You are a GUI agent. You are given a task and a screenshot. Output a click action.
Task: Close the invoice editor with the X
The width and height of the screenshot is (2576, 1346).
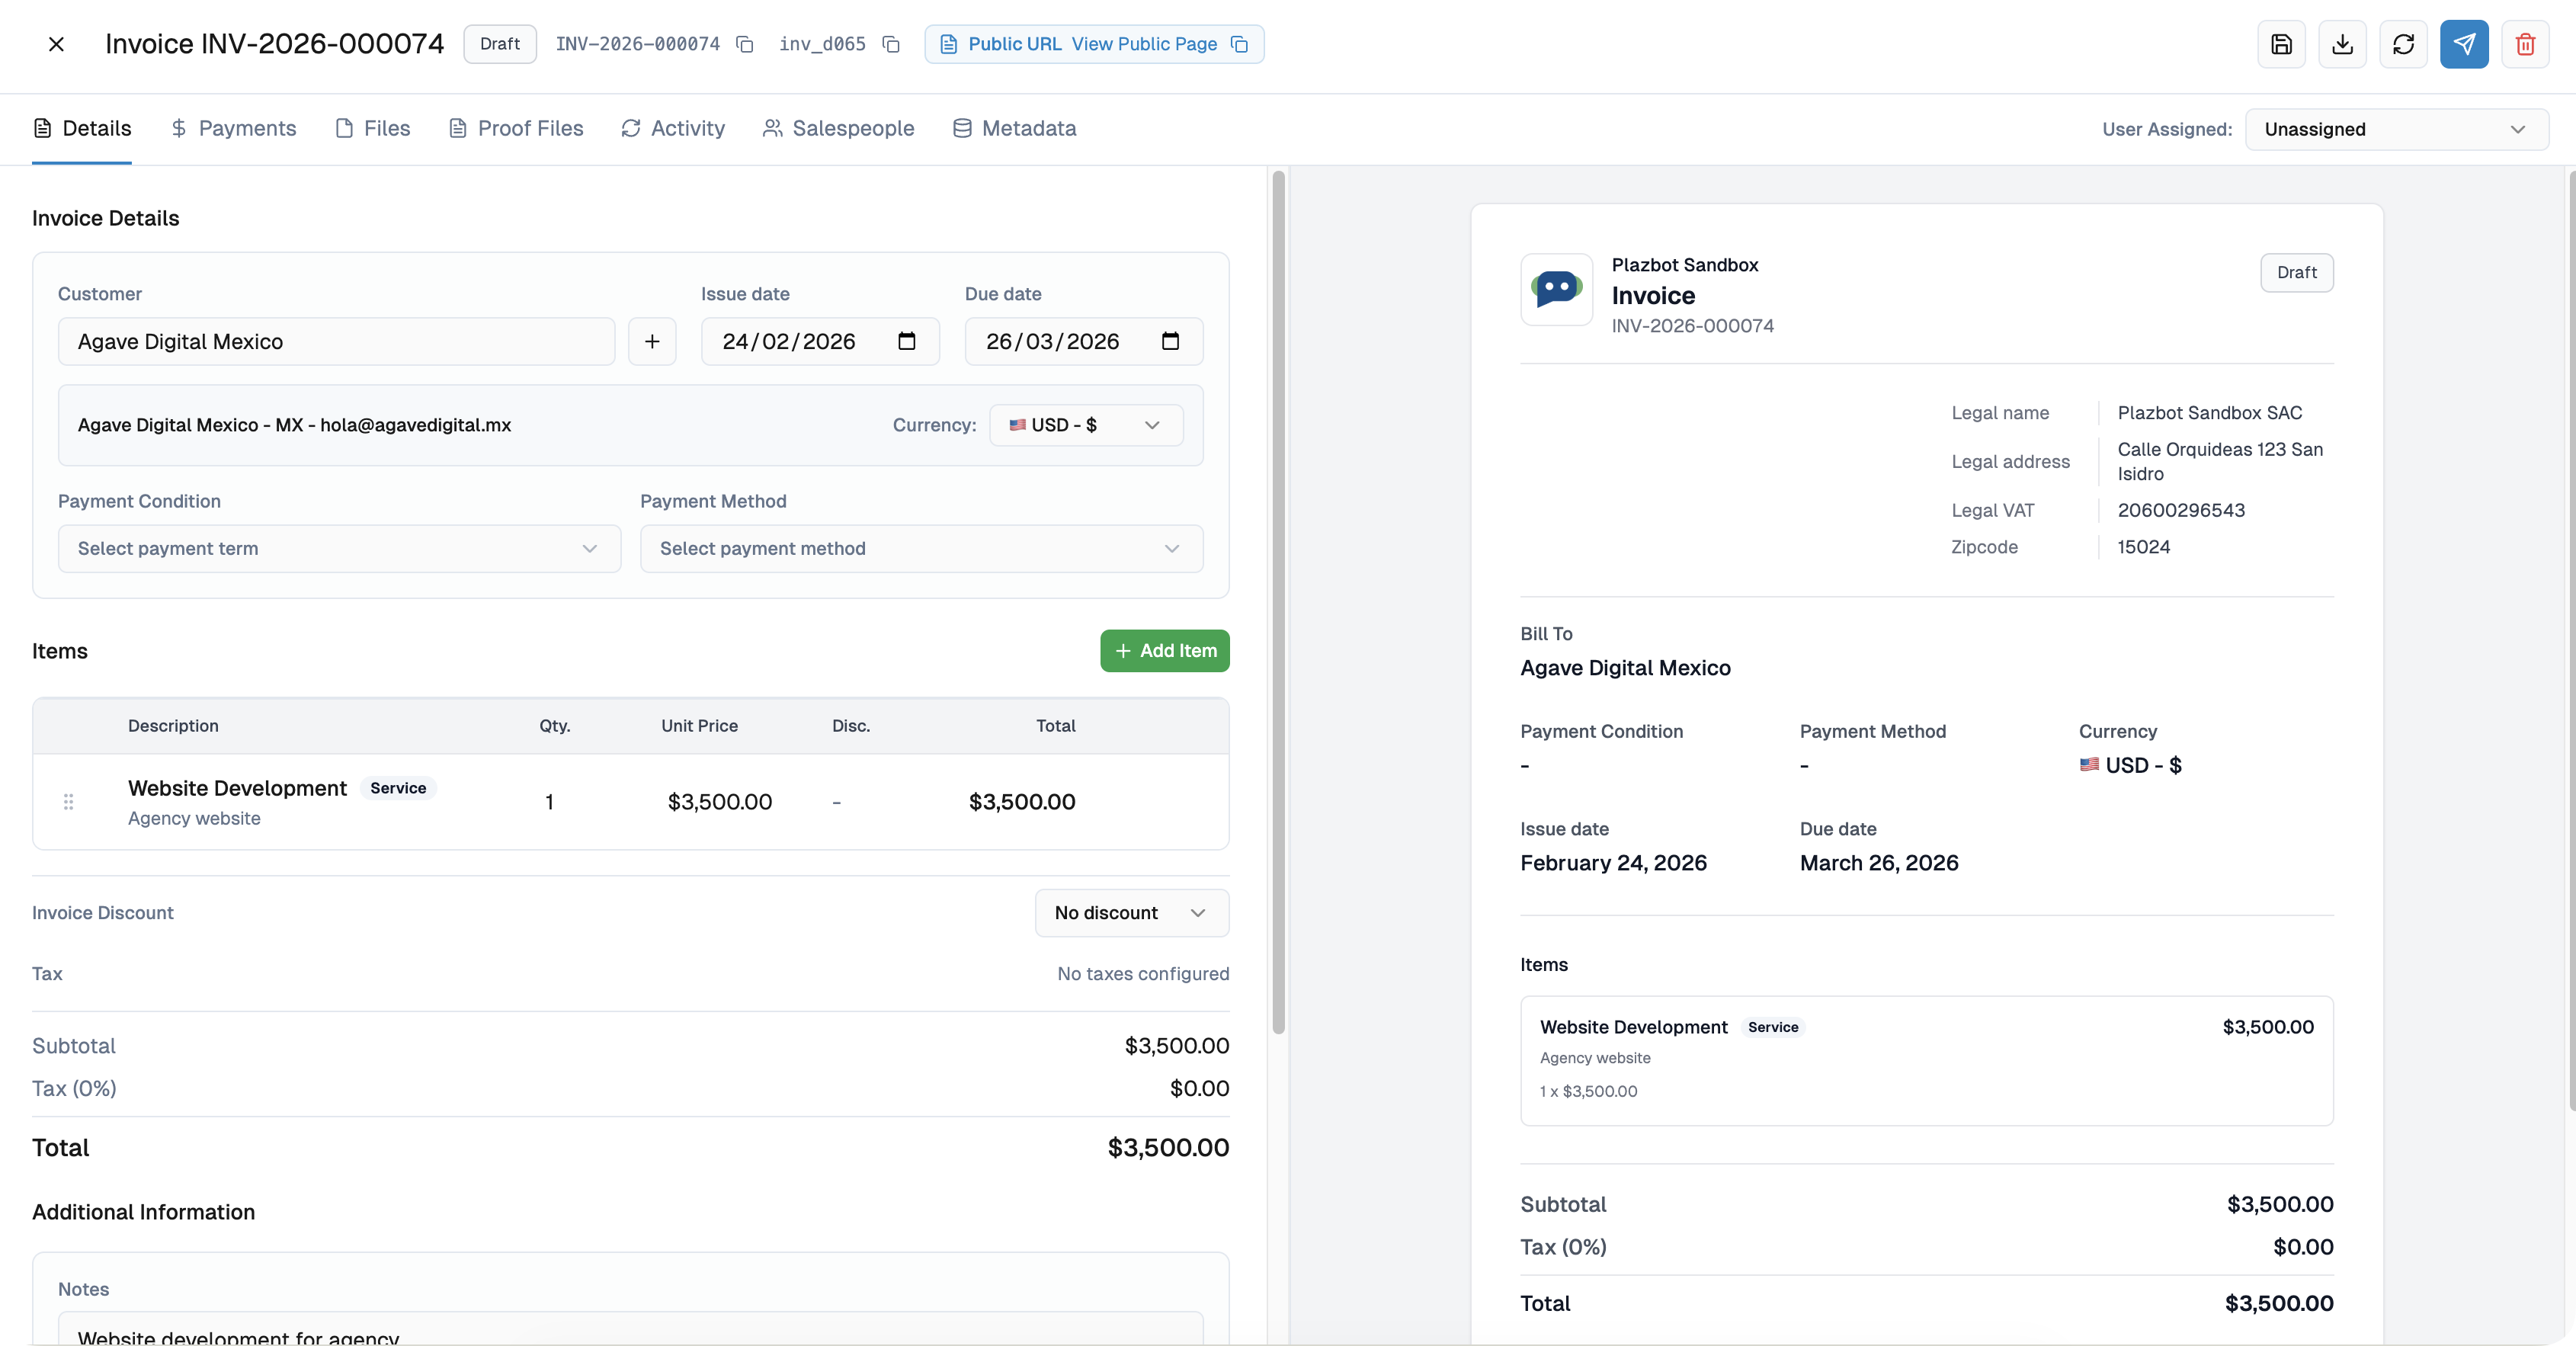point(56,44)
